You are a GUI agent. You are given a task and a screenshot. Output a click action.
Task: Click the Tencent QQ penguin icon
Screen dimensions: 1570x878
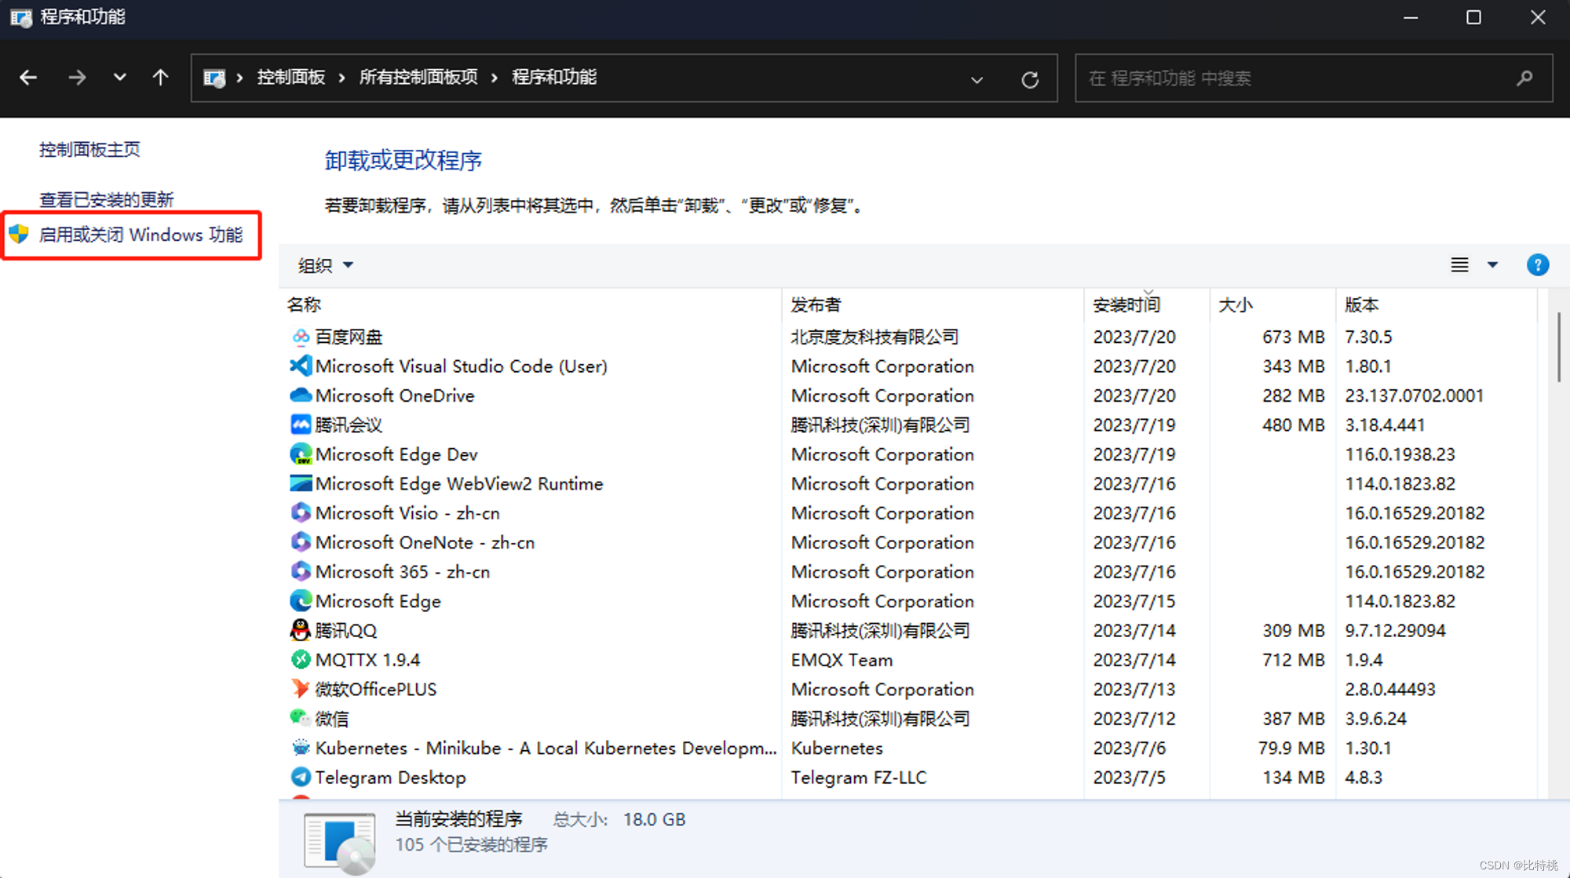301,630
